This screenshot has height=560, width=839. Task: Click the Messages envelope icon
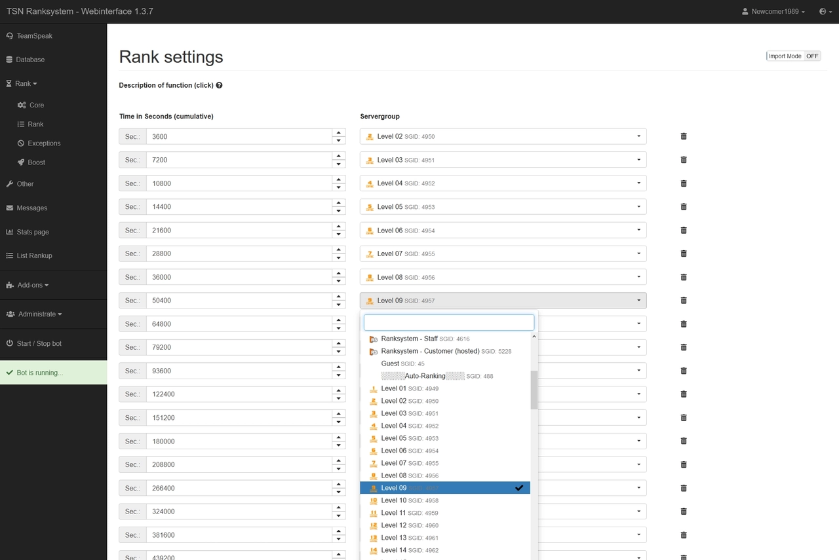(10, 208)
